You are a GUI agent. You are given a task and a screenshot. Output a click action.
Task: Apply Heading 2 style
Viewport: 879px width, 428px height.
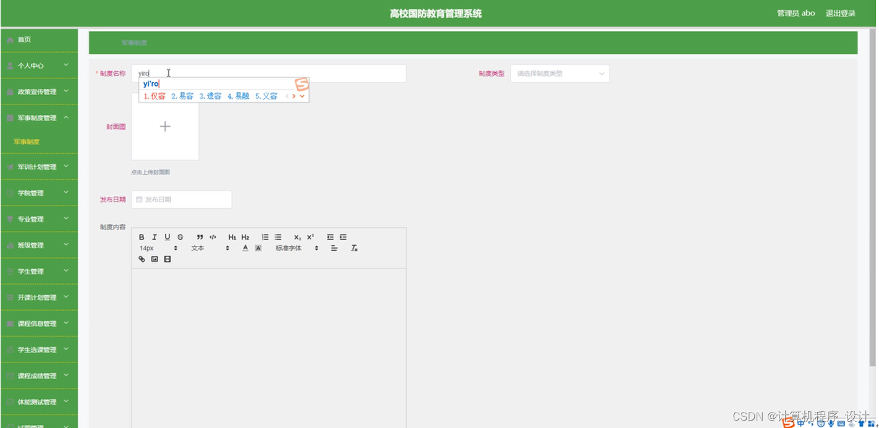[245, 237]
